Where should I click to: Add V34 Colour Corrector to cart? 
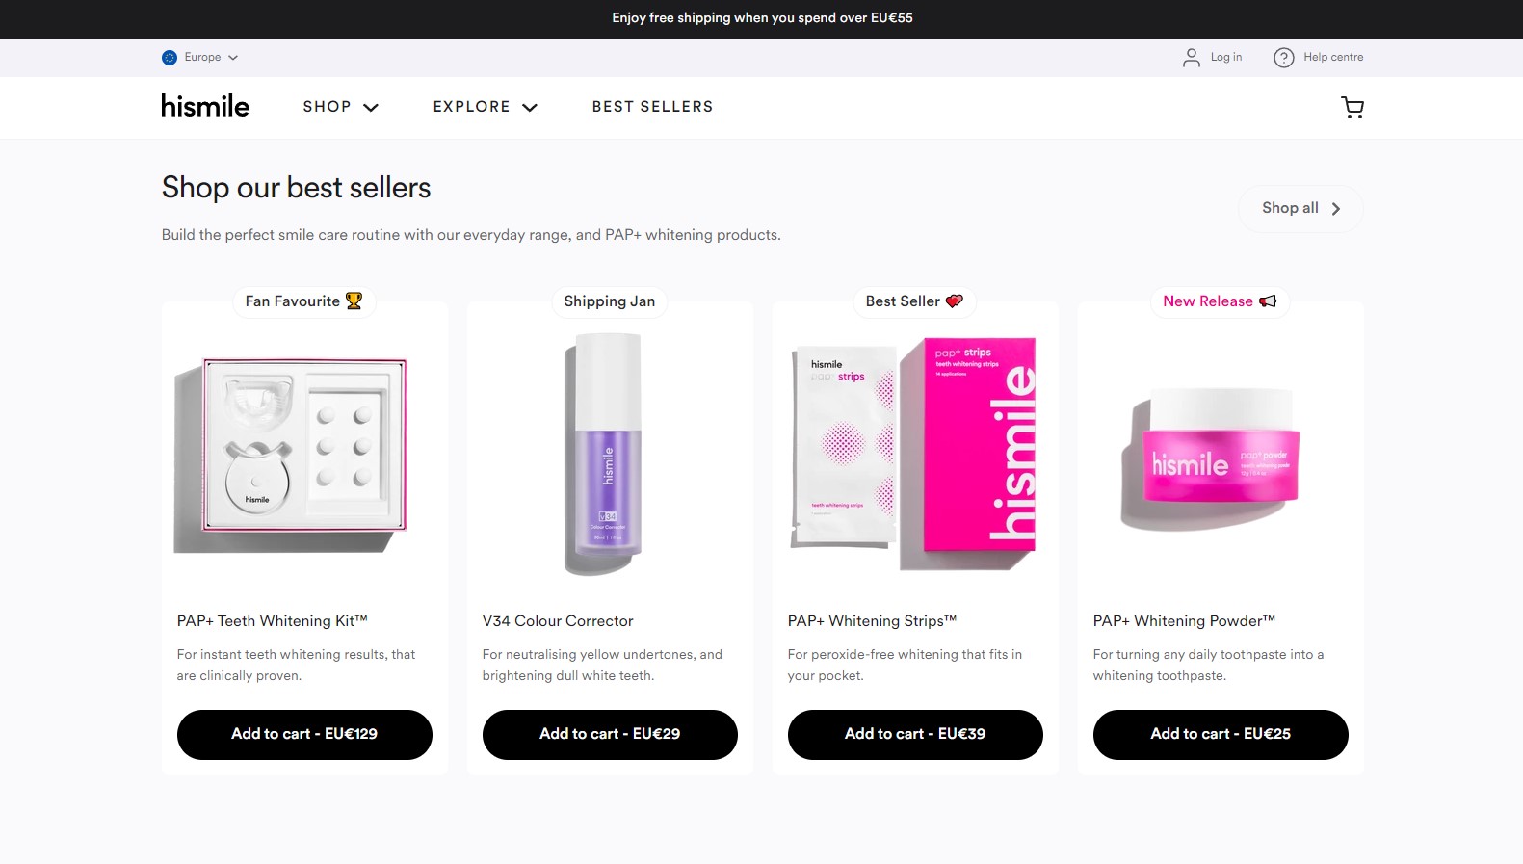[x=610, y=734]
